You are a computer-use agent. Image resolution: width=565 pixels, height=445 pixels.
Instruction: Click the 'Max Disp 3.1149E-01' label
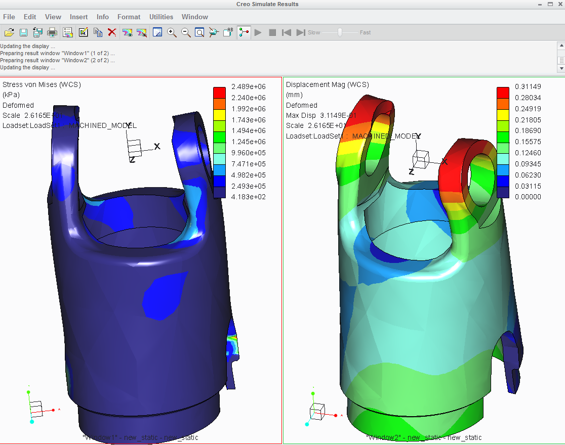pyautogui.click(x=321, y=116)
